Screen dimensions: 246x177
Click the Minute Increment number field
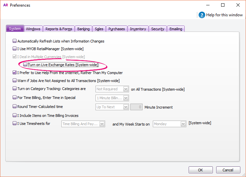pyautogui.click(x=136, y=107)
